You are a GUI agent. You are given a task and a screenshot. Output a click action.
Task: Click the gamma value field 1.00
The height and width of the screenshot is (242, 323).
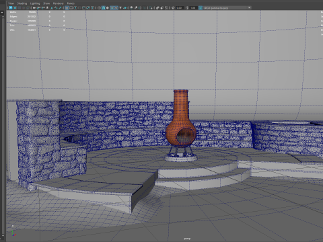[193, 8]
